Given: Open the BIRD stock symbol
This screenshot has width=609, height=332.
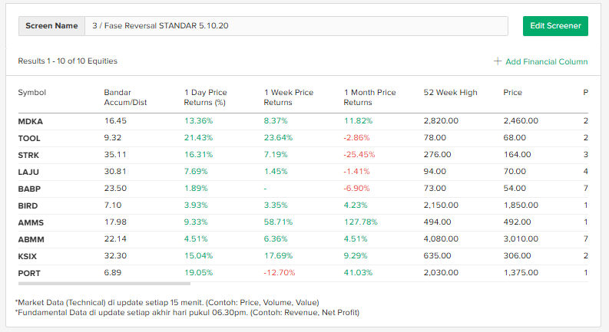Looking at the screenshot, I should [x=28, y=205].
